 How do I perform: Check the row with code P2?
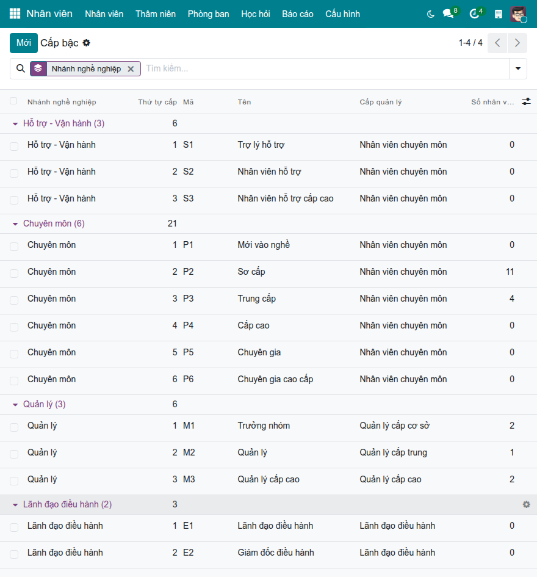(14, 274)
